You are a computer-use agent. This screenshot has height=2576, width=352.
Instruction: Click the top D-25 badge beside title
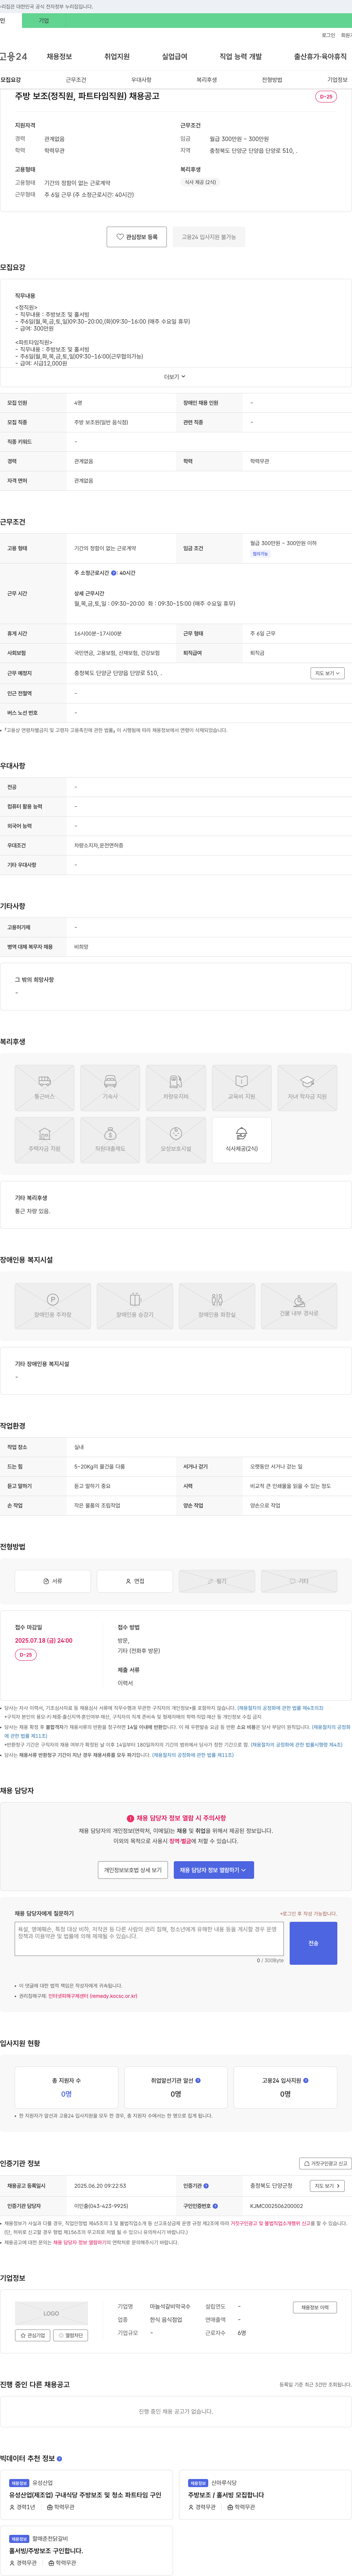click(326, 97)
